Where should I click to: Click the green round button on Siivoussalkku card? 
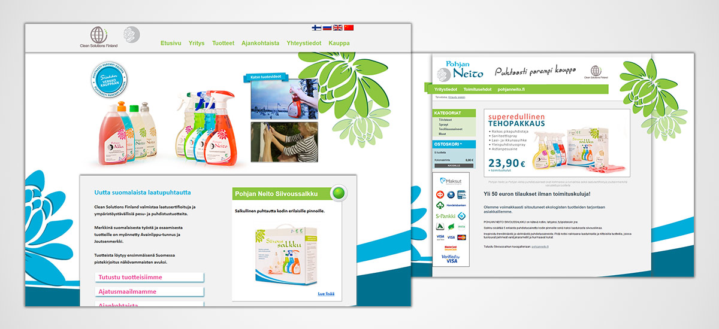tap(340, 193)
